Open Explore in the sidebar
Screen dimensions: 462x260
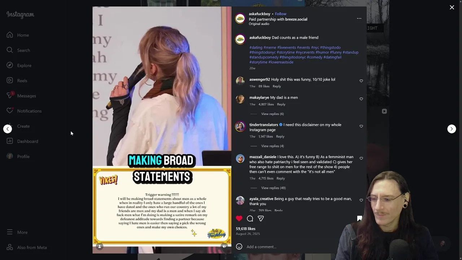click(24, 65)
